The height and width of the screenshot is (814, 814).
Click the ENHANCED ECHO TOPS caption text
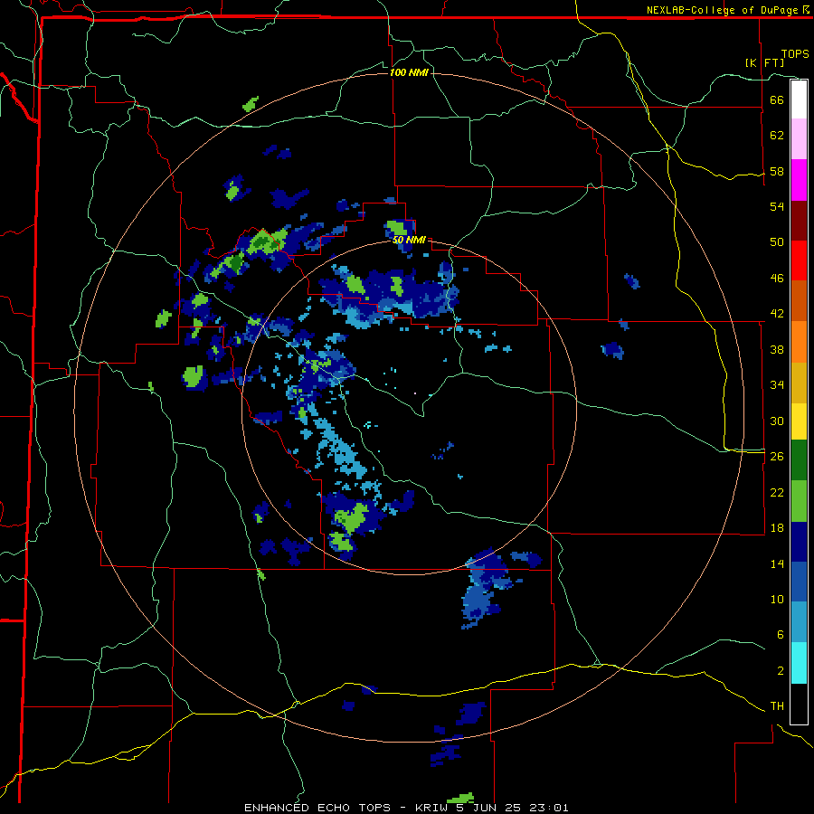tap(317, 808)
